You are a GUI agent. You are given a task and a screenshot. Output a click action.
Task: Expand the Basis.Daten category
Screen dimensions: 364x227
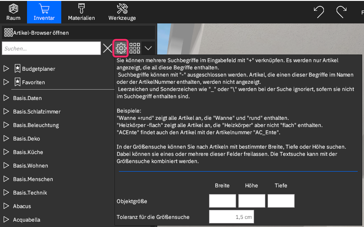click(x=6, y=98)
